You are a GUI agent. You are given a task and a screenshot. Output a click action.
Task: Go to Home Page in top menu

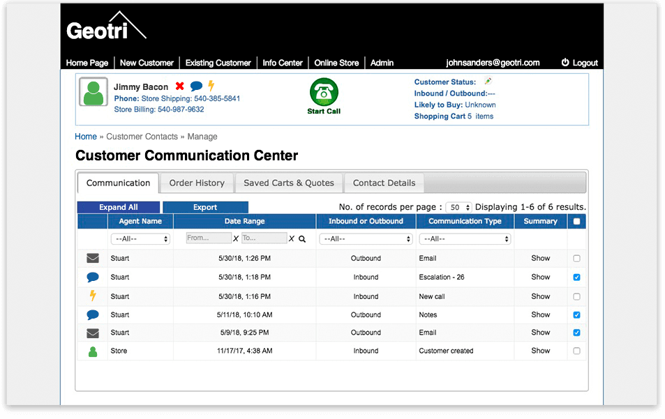87,63
